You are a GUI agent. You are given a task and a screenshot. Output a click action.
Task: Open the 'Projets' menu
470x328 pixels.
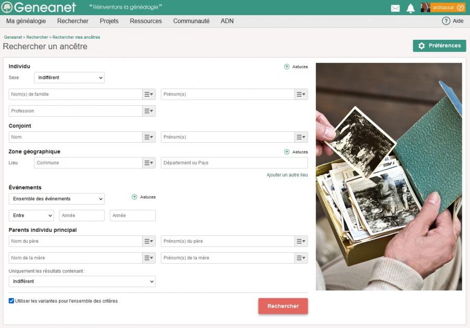coord(109,21)
